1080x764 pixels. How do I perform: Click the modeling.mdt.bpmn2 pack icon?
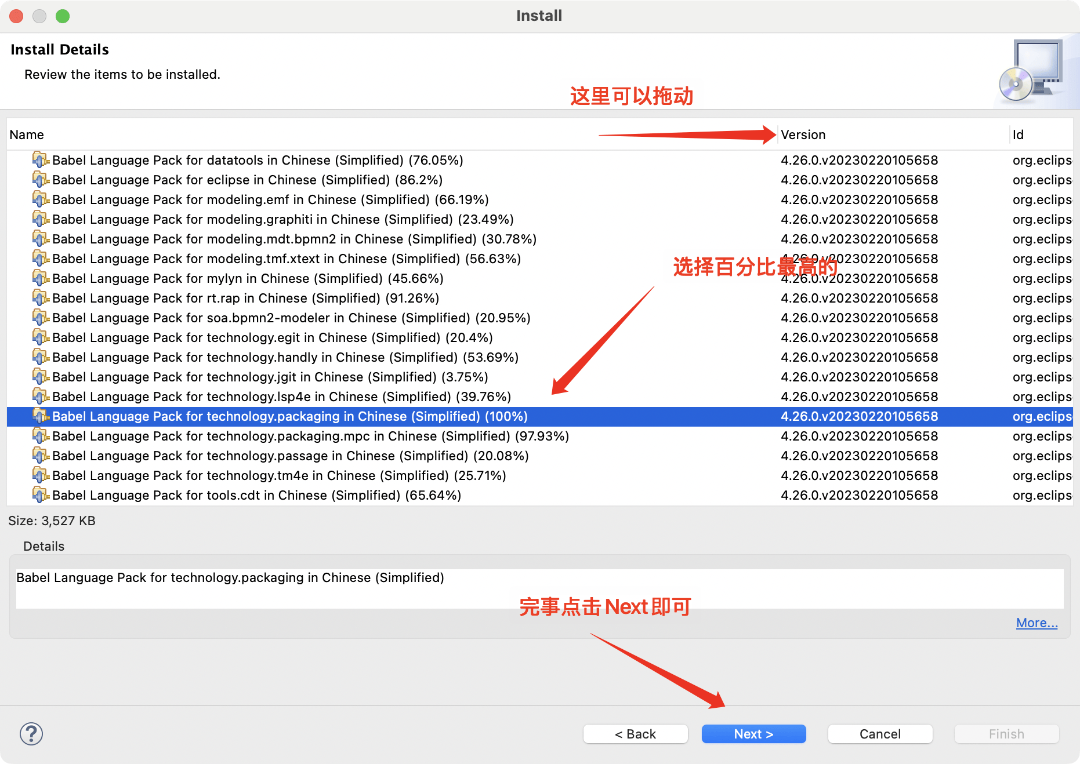40,238
